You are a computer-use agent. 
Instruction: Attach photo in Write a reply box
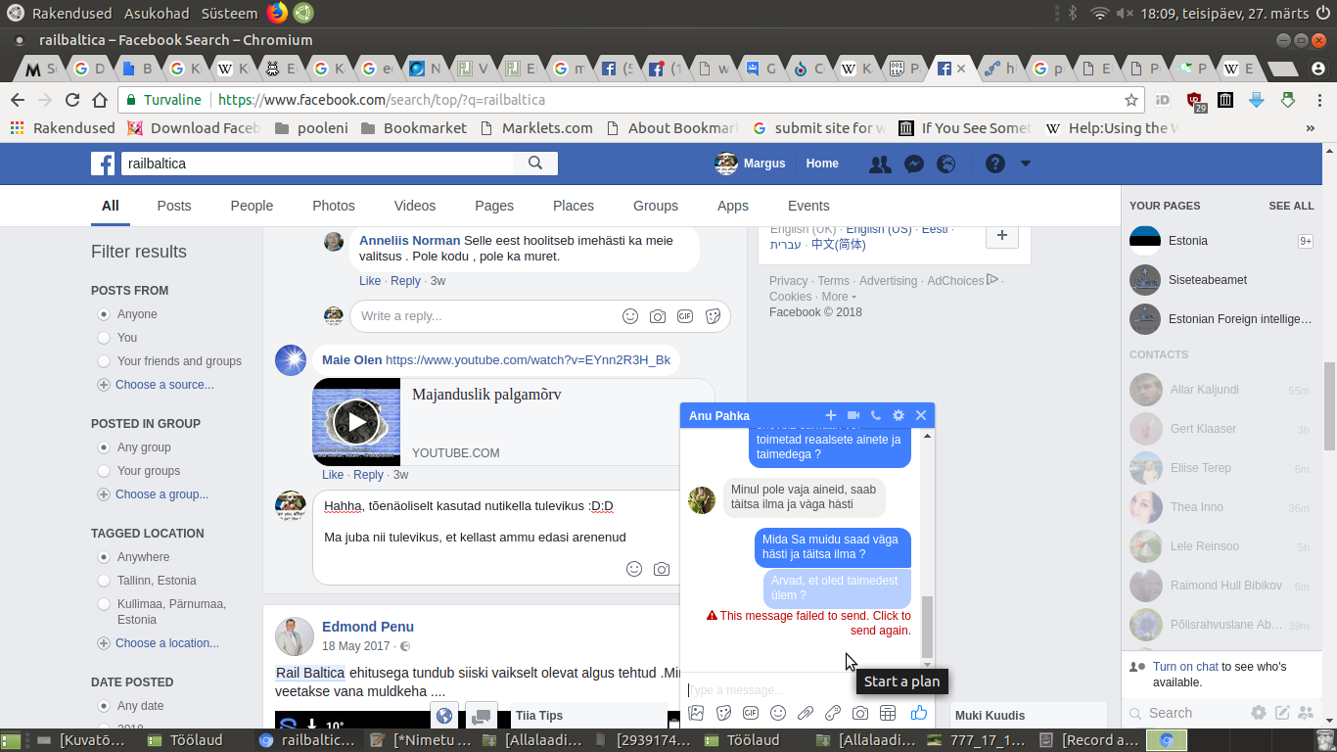coord(658,316)
